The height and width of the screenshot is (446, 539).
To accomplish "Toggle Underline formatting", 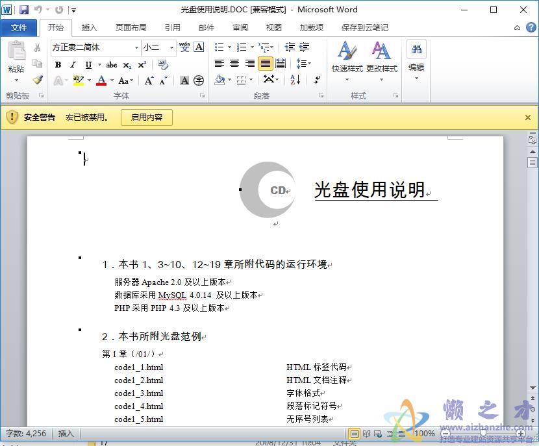I will pyautogui.click(x=88, y=65).
